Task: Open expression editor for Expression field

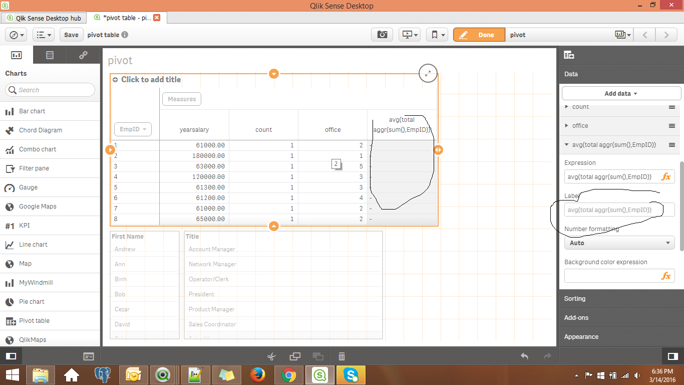Action: 666,176
